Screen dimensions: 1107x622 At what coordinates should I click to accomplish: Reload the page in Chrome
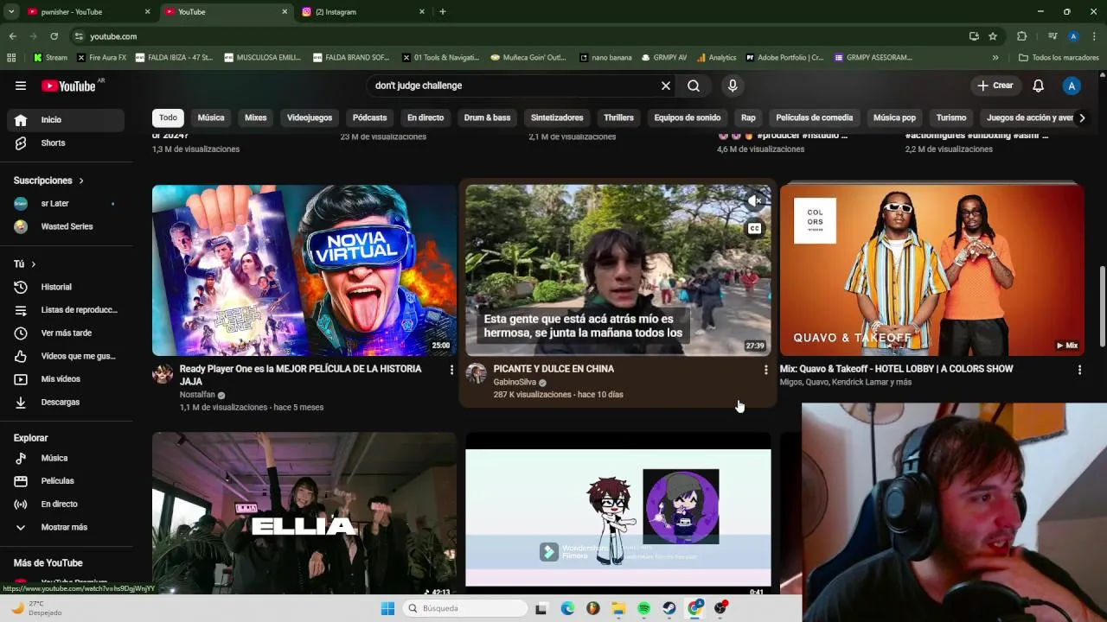pyautogui.click(x=54, y=36)
